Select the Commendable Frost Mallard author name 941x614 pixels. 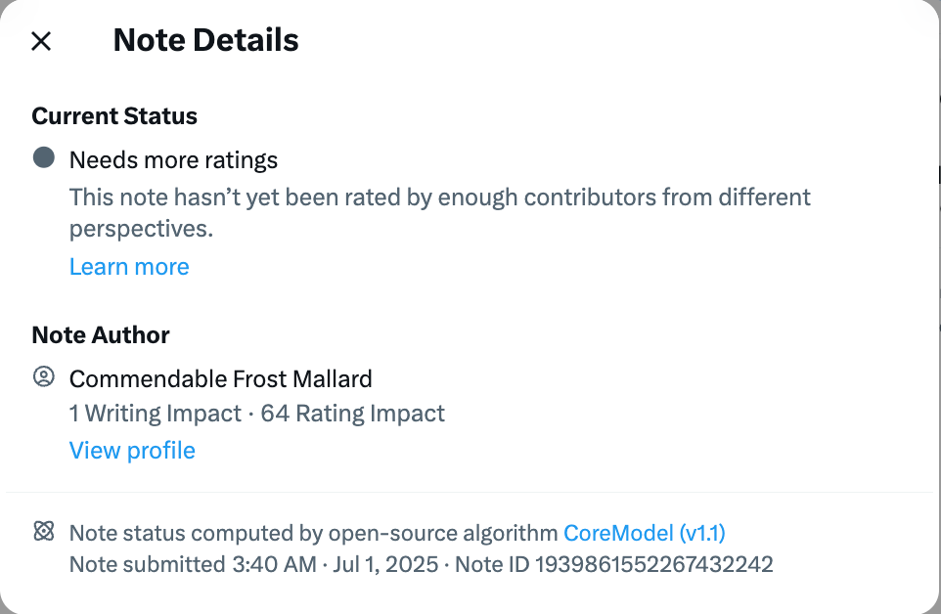click(x=221, y=379)
